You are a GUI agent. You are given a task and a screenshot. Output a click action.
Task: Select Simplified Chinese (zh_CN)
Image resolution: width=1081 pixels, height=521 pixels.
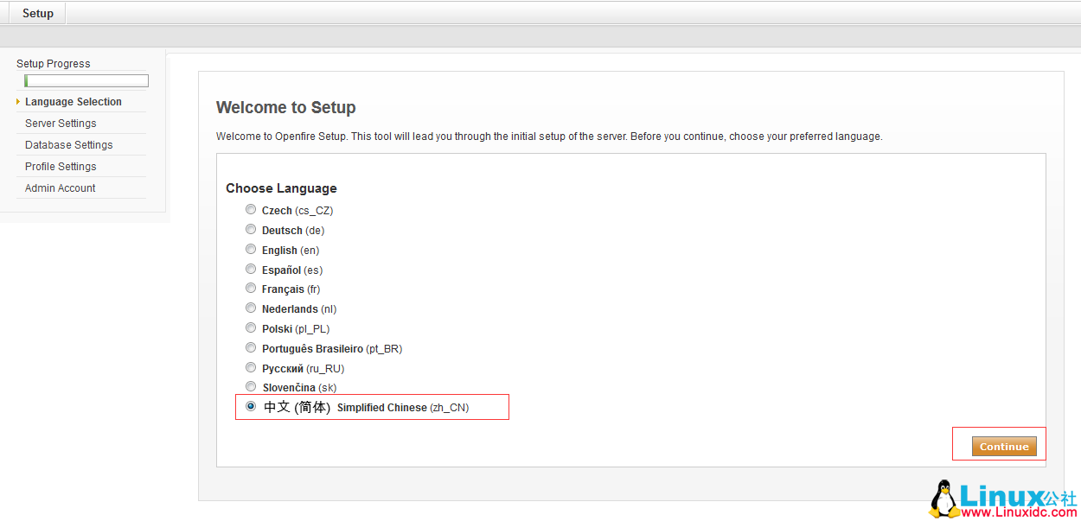point(251,406)
